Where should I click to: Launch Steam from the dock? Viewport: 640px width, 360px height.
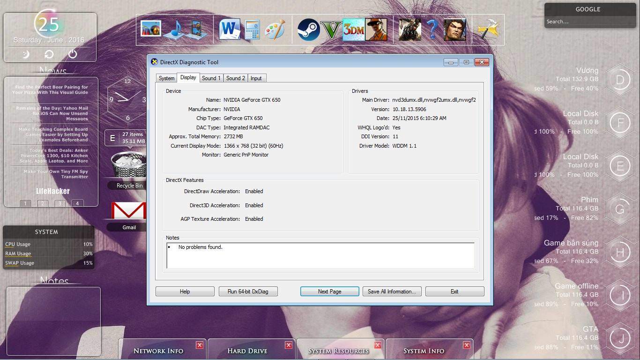click(x=309, y=30)
